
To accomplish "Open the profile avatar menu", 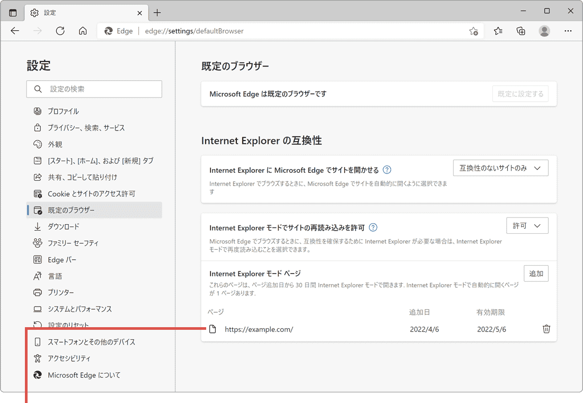I will (x=544, y=31).
